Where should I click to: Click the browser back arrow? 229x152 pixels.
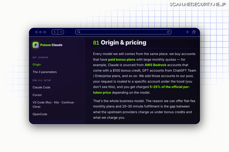coord(55,32)
